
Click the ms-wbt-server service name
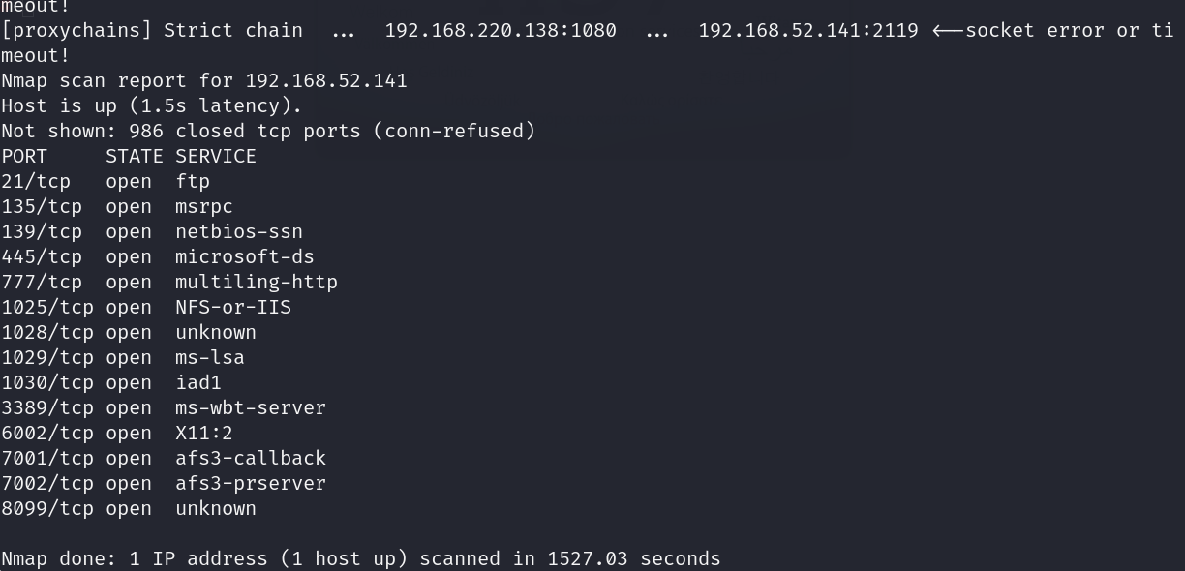pos(251,407)
